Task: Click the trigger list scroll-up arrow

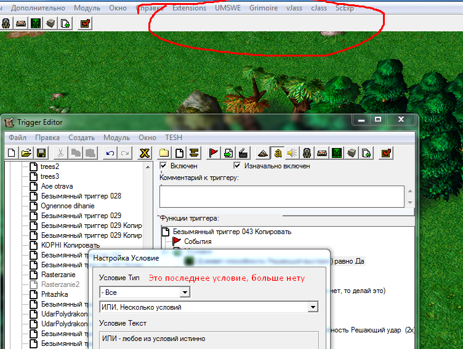Action: pos(148,167)
